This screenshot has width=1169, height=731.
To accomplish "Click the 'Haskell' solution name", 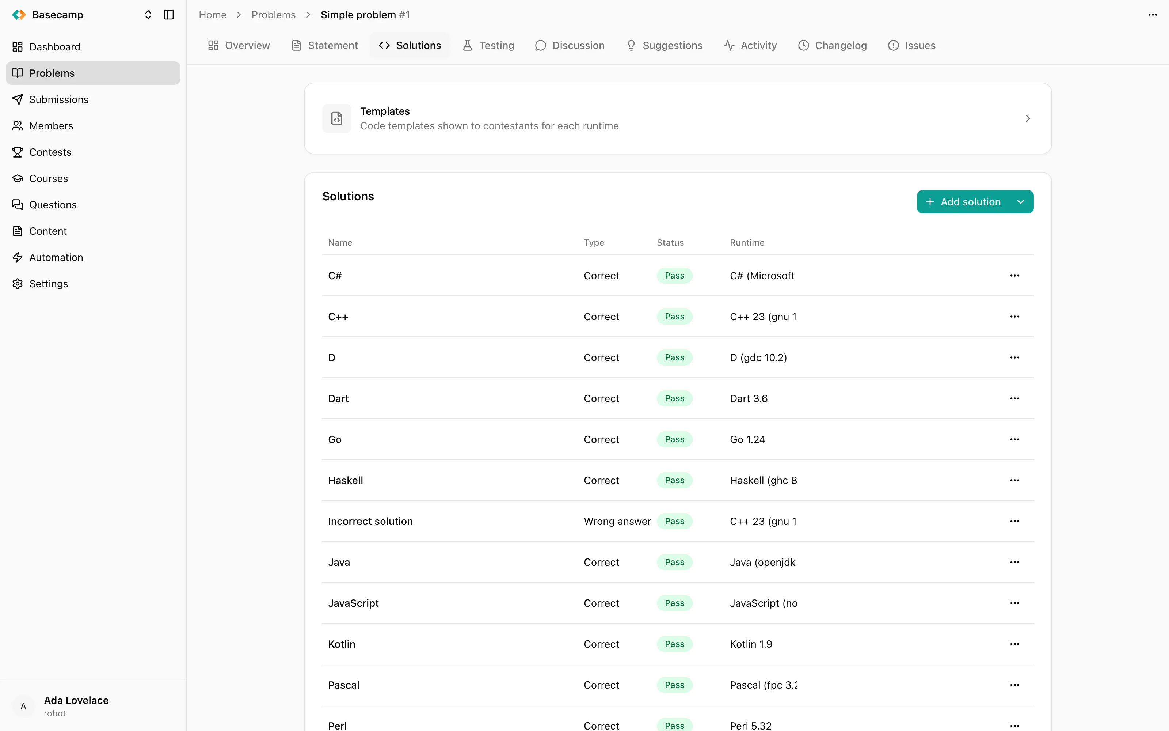I will (x=345, y=481).
